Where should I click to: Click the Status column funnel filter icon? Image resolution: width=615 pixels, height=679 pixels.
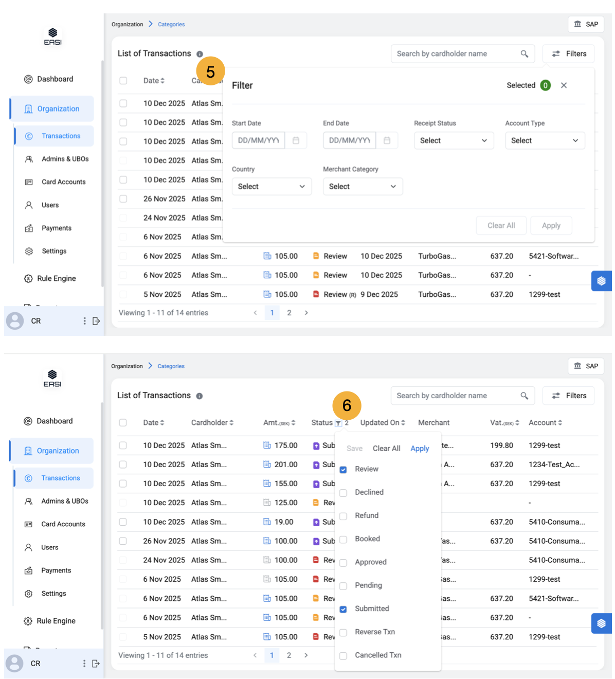[x=338, y=423]
